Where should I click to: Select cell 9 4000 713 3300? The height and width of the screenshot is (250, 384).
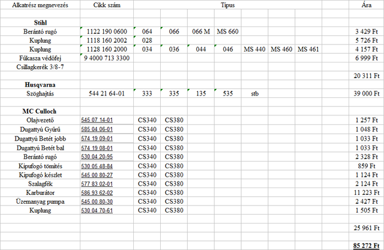[x=107, y=58]
